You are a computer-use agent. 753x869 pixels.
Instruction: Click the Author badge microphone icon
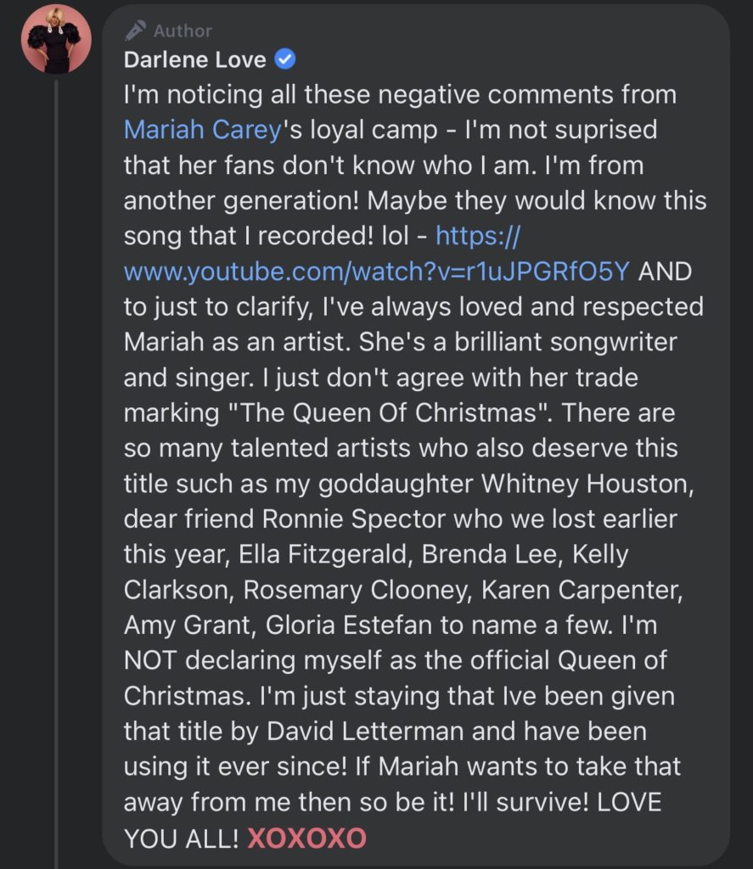point(135,31)
